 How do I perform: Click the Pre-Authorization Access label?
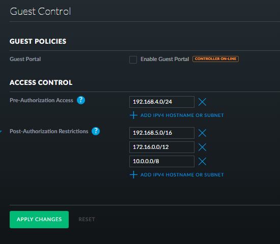[x=41, y=100]
